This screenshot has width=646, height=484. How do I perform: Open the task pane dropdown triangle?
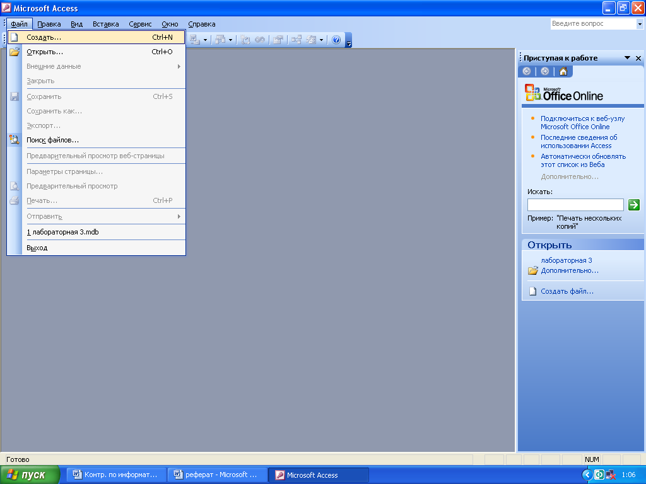click(628, 58)
